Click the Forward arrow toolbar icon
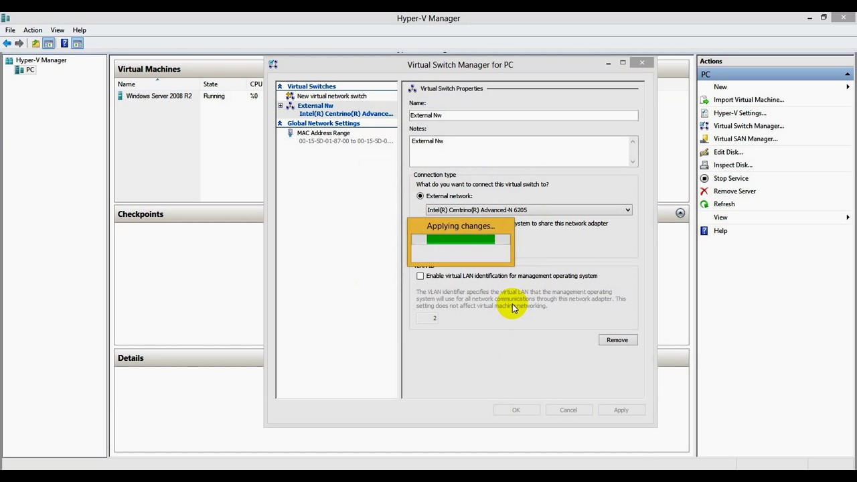This screenshot has width=857, height=482. tap(19, 44)
